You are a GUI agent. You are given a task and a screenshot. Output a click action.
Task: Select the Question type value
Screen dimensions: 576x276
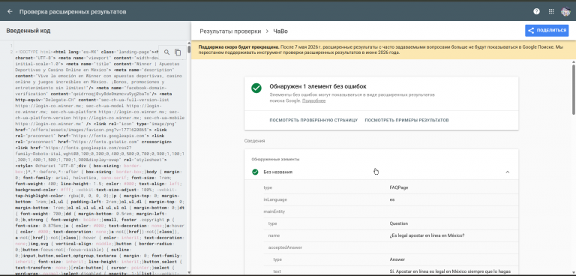click(398, 223)
